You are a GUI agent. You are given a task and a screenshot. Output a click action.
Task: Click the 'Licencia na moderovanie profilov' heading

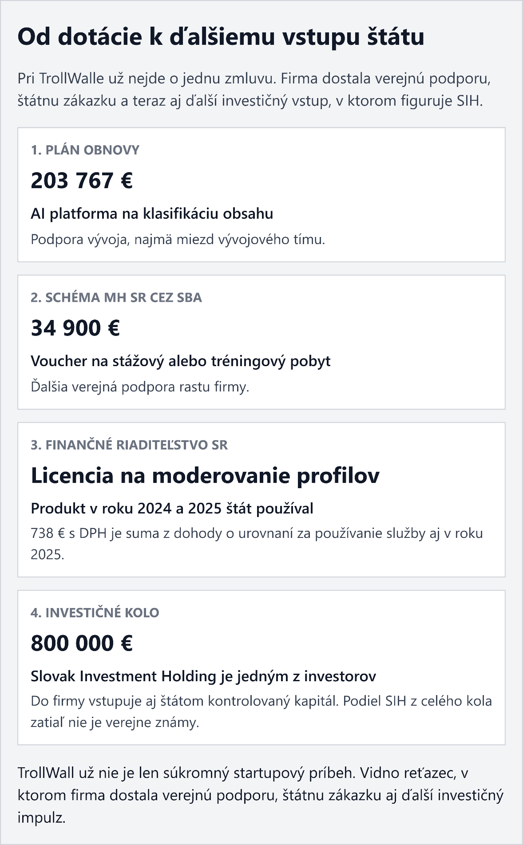tap(205, 476)
